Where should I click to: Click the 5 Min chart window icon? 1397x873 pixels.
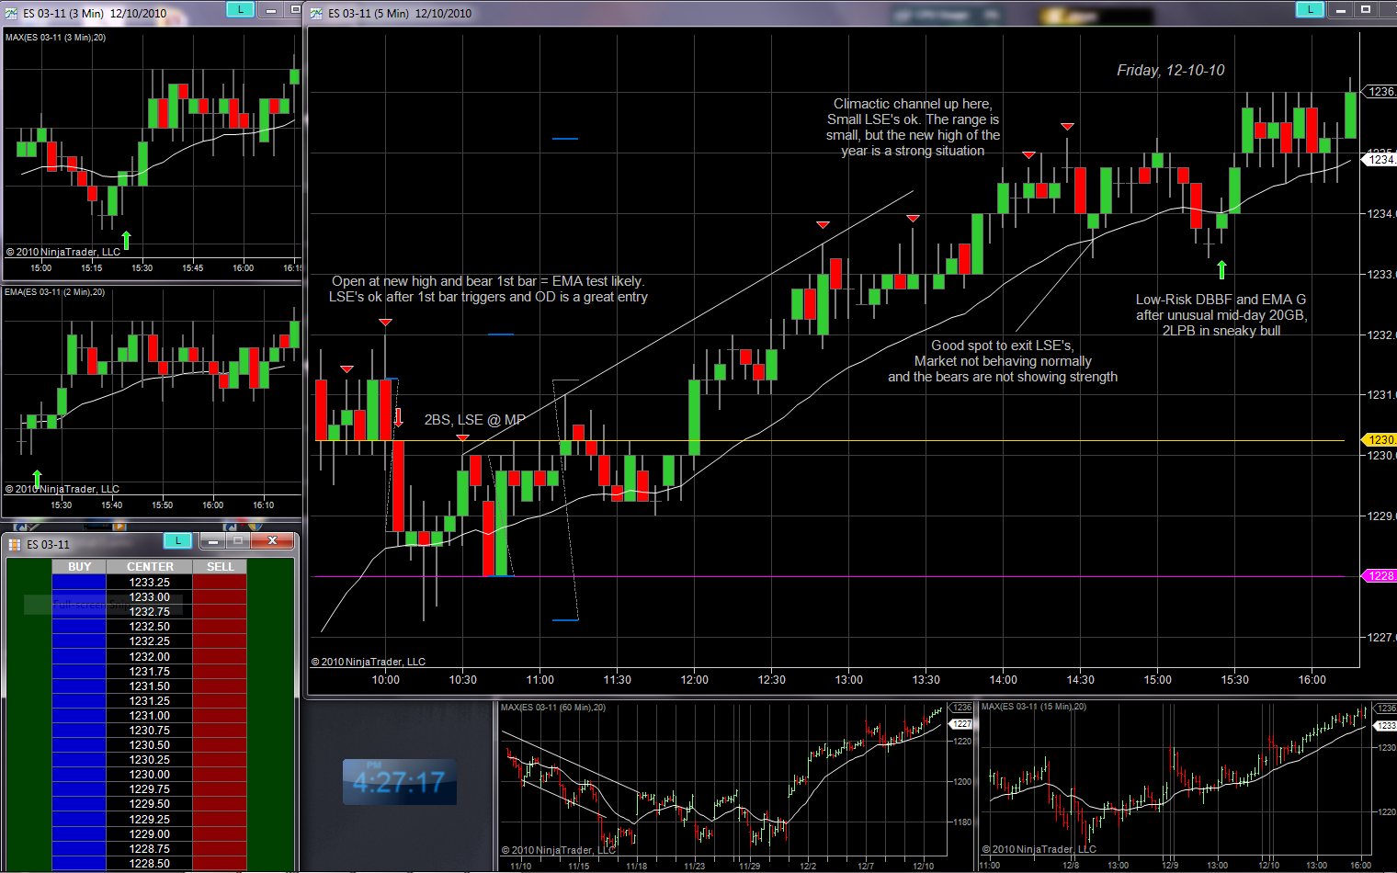click(x=317, y=13)
